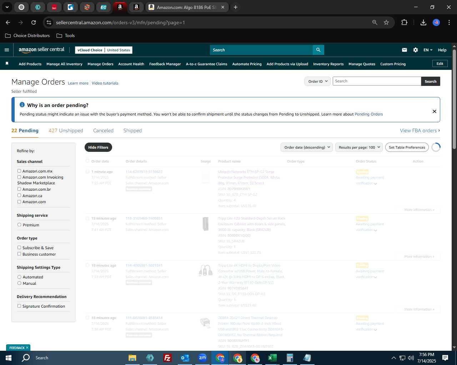Open the EN language dropdown
The height and width of the screenshot is (365, 457).
point(428,50)
